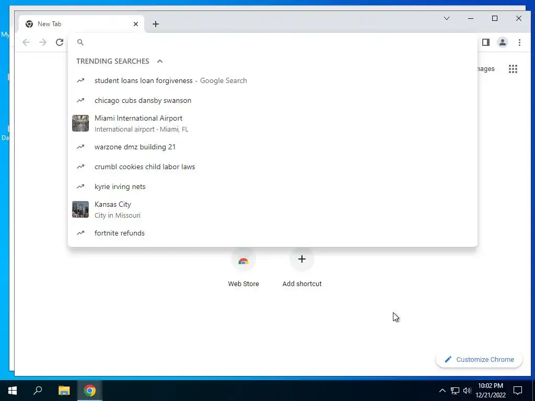Reload the page with refresh icon

point(60,42)
